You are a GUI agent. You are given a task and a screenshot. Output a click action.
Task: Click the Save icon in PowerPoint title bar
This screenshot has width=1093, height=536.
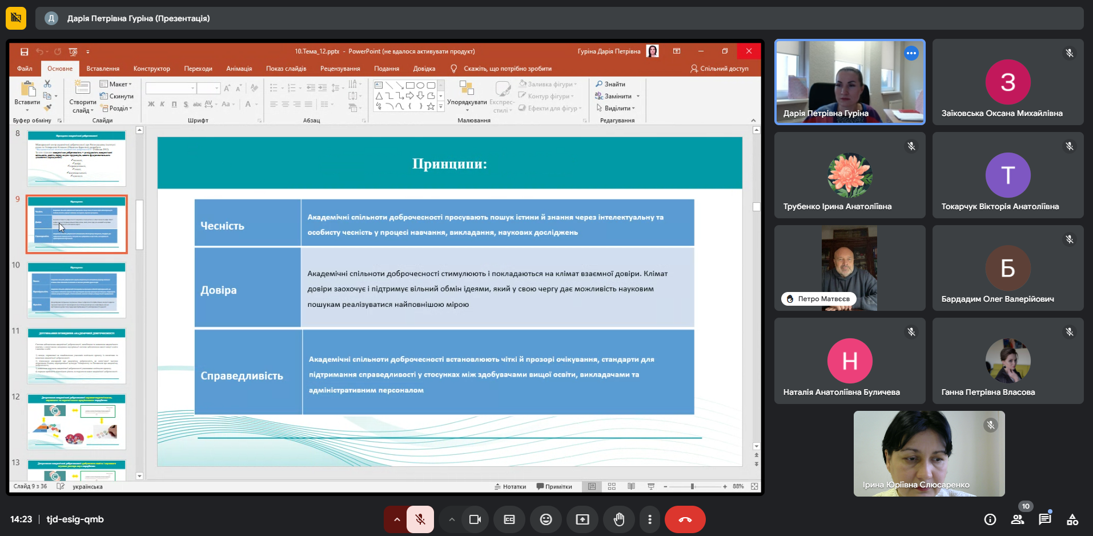point(25,51)
